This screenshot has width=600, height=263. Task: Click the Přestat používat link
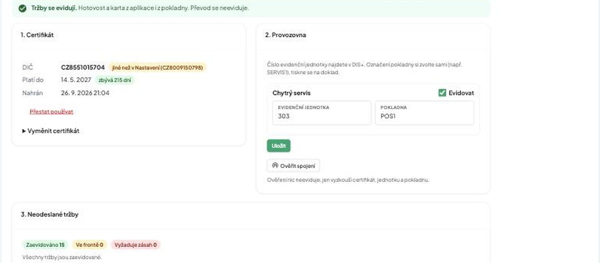point(51,111)
